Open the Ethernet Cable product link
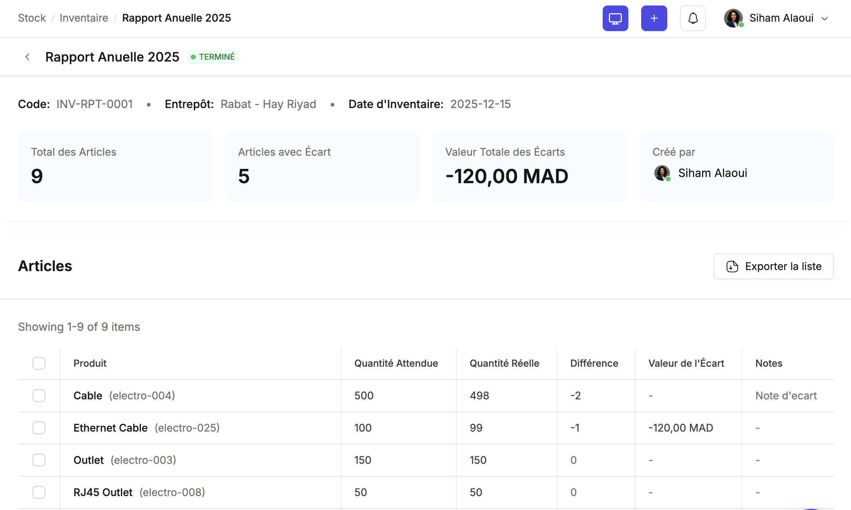Screen dimensions: 851x510 point(110,428)
